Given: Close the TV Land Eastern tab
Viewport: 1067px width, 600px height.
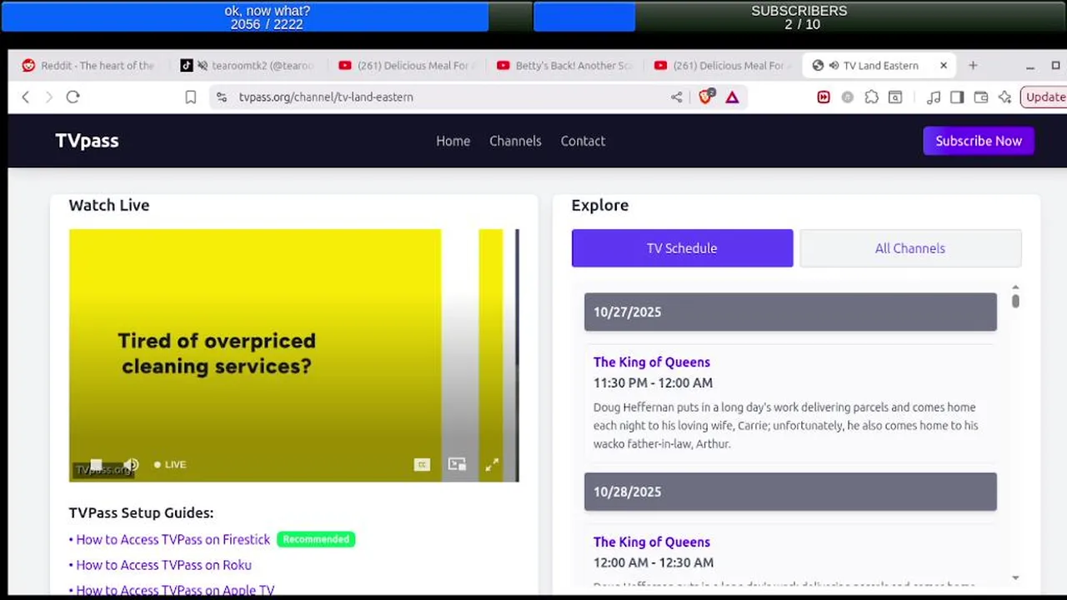Looking at the screenshot, I should coord(944,65).
